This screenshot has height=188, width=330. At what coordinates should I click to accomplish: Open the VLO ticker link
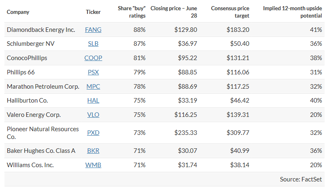click(93, 115)
